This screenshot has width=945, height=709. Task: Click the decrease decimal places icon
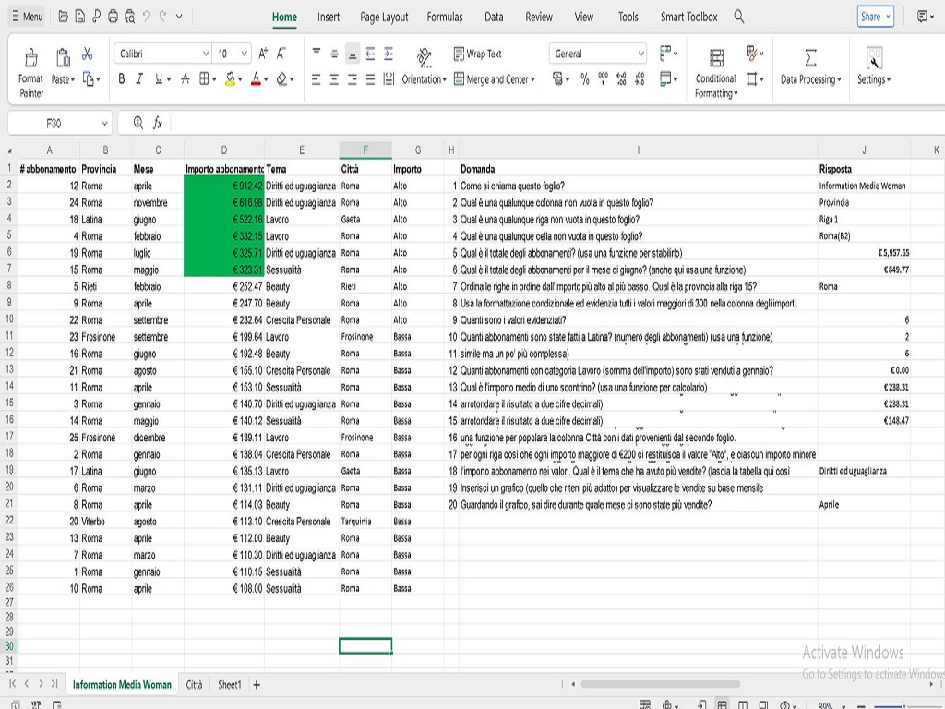click(640, 79)
